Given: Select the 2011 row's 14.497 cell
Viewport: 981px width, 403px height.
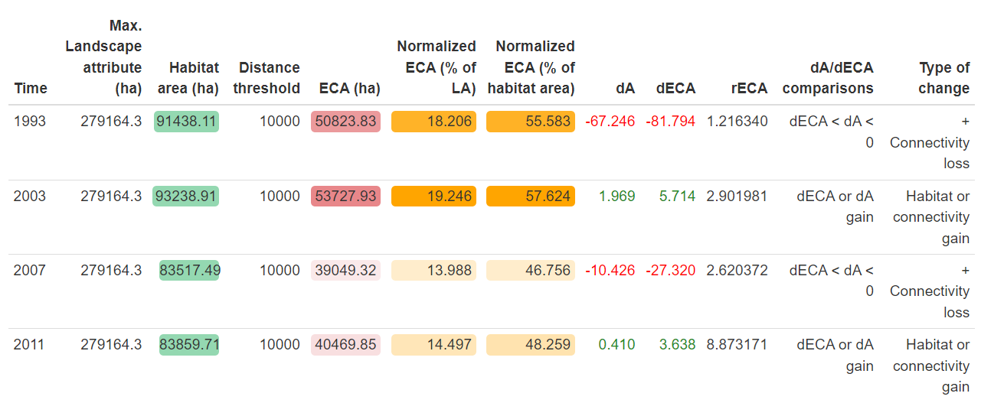Looking at the screenshot, I should (433, 345).
